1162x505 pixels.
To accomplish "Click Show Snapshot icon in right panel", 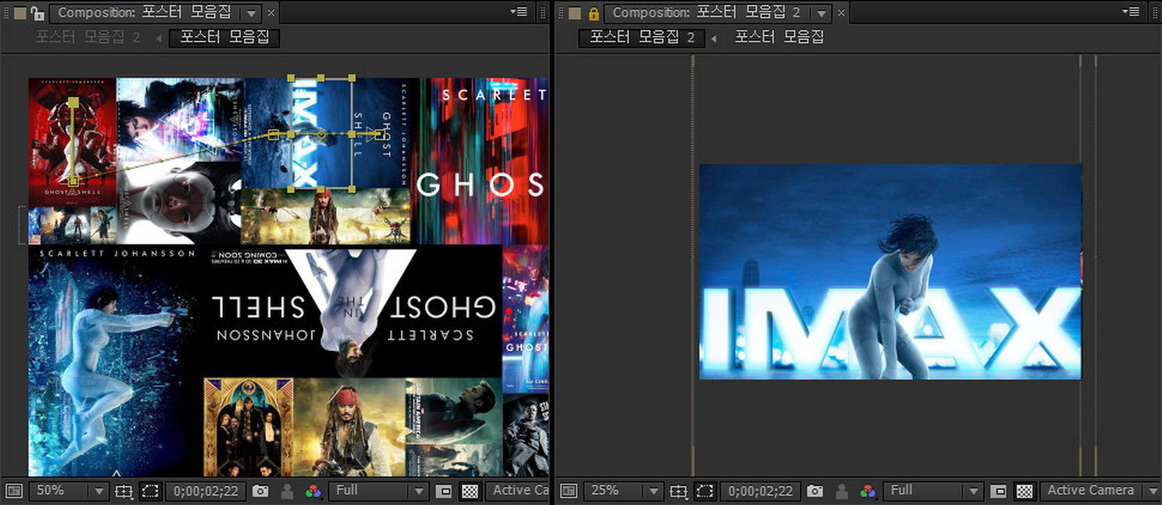I will coord(843,491).
